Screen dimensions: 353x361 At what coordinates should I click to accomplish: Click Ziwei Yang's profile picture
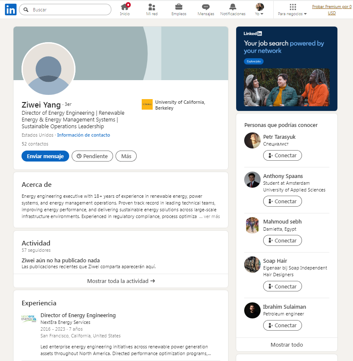click(49, 69)
